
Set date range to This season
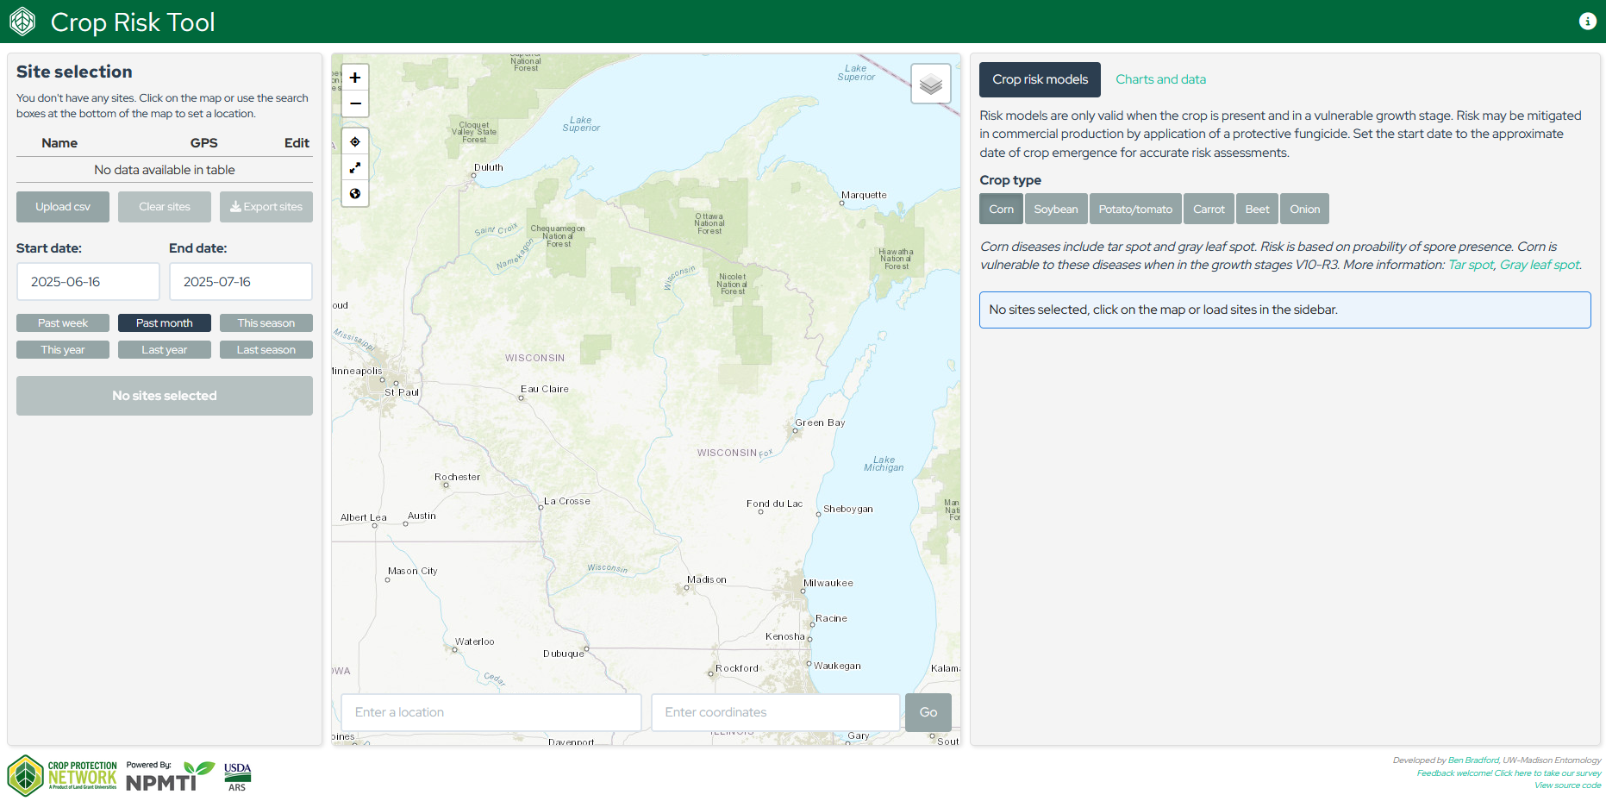coord(266,323)
